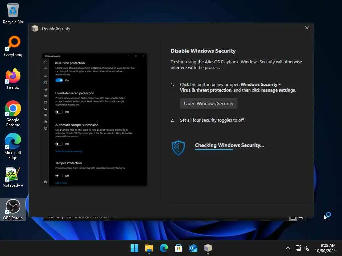Screen dimensions: 342x256
Task: Toggle Tamper Protection switch in preview
Action: point(59,175)
